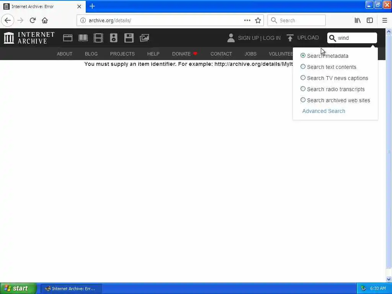Click the Internet Archive logo
Viewport: 392px width, 294px height.
29,38
